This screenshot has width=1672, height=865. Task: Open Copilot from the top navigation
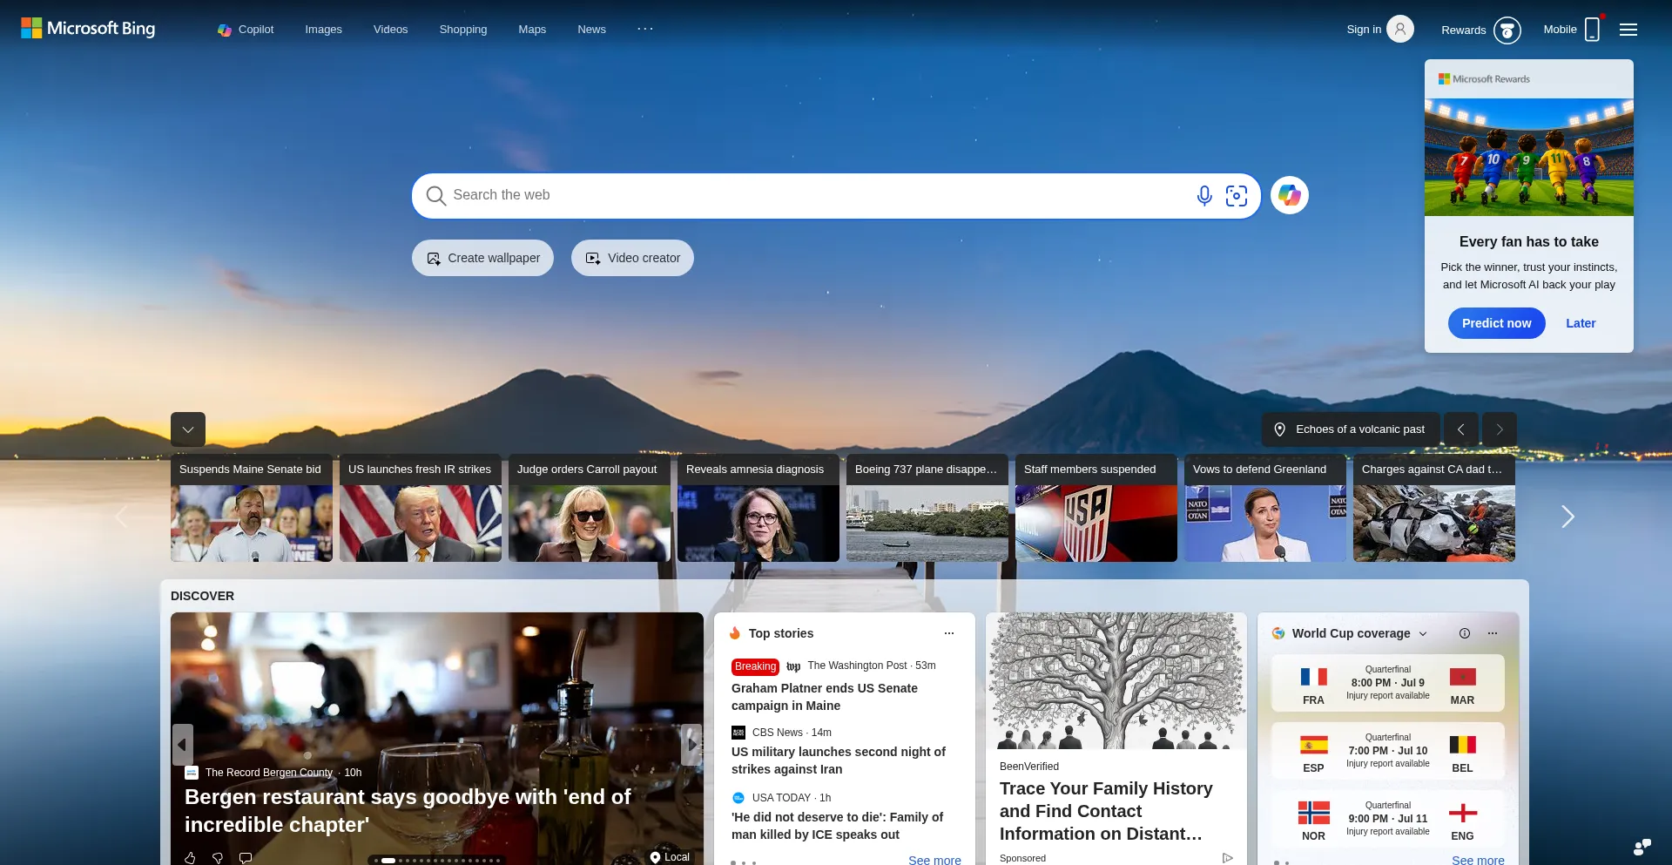point(246,30)
